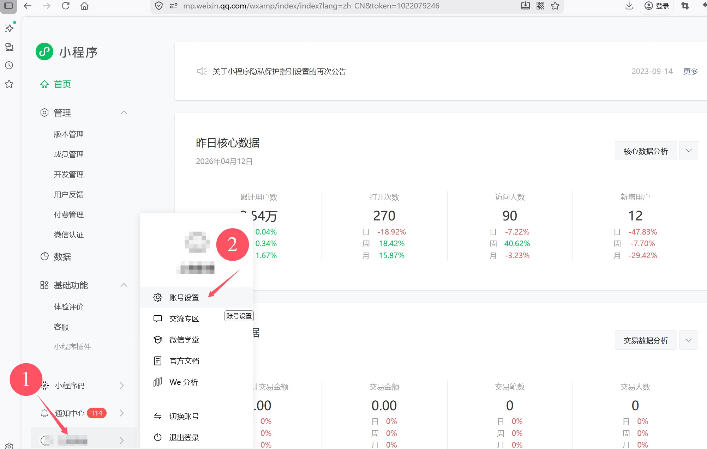Choose 退出登录 from account menu

[184, 437]
